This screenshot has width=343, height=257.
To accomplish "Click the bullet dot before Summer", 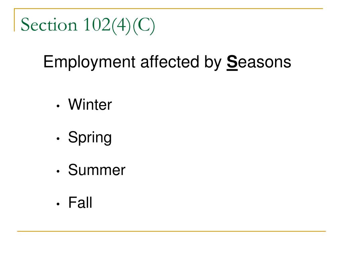I will (x=58, y=171).
